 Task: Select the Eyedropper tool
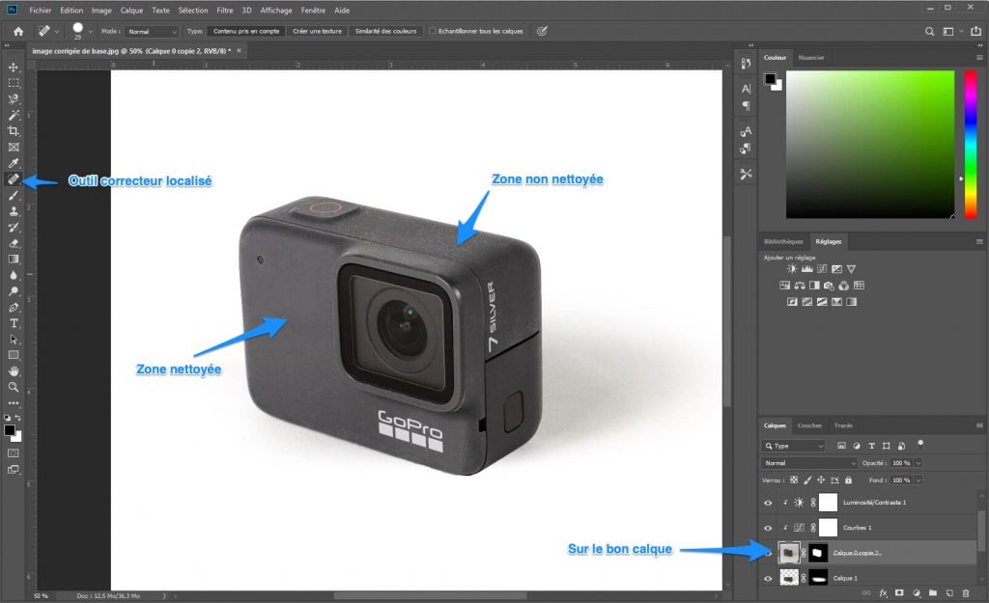click(14, 163)
